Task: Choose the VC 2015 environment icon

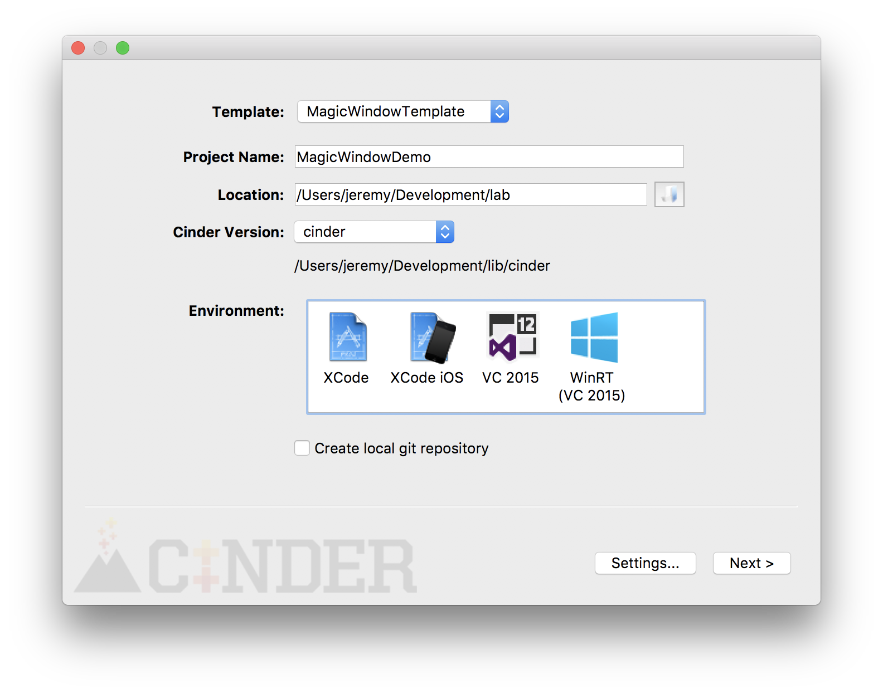Action: [x=513, y=336]
